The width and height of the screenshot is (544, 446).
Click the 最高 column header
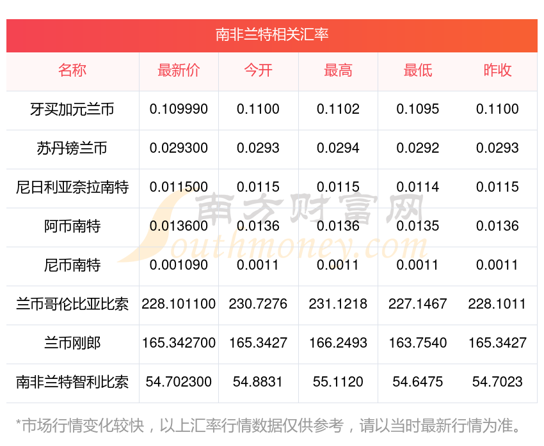point(338,70)
